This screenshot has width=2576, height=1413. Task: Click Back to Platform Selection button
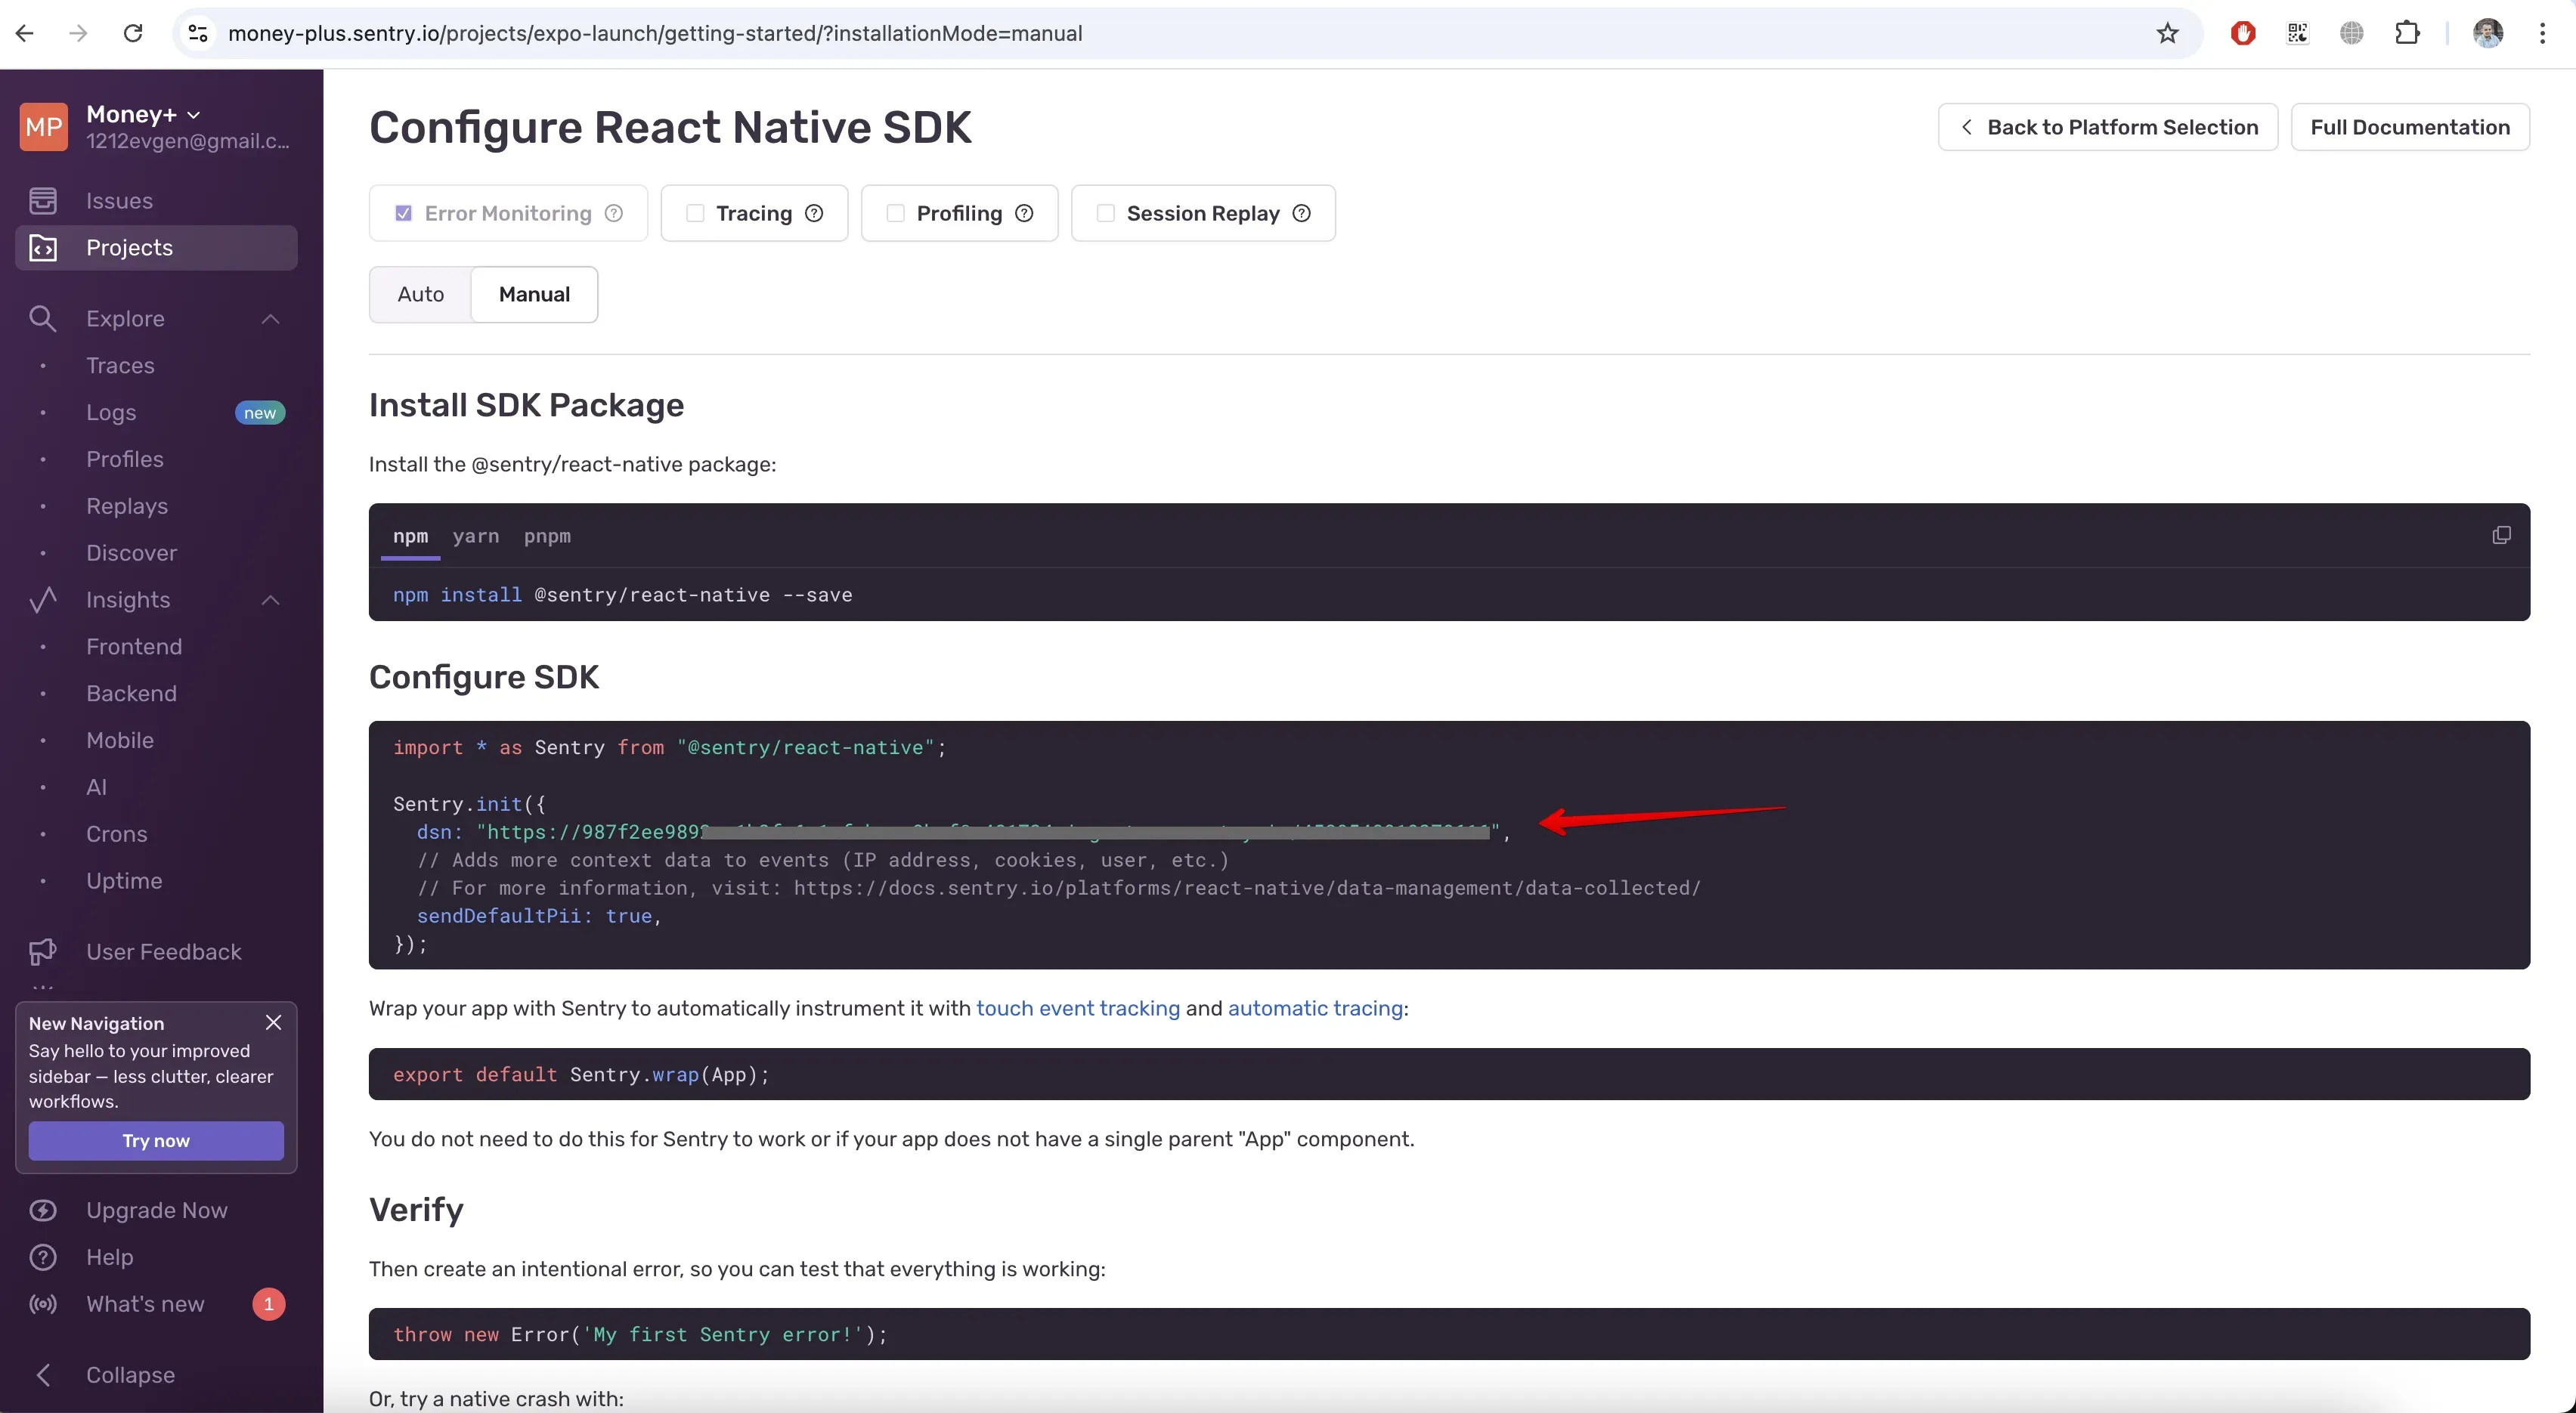2107,127
